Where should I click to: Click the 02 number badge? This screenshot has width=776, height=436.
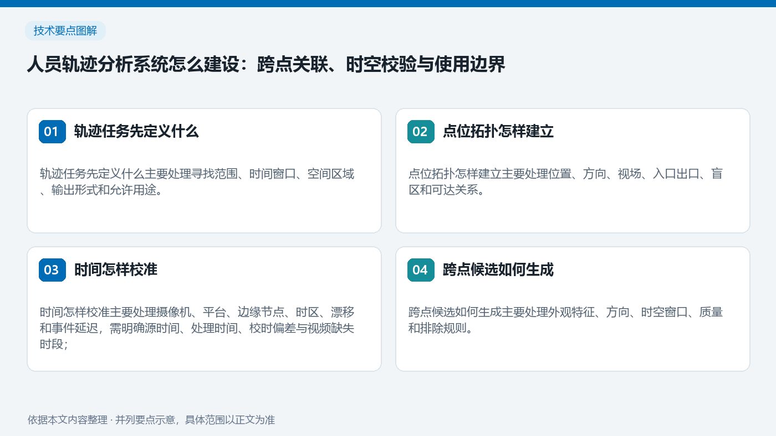[x=421, y=132]
